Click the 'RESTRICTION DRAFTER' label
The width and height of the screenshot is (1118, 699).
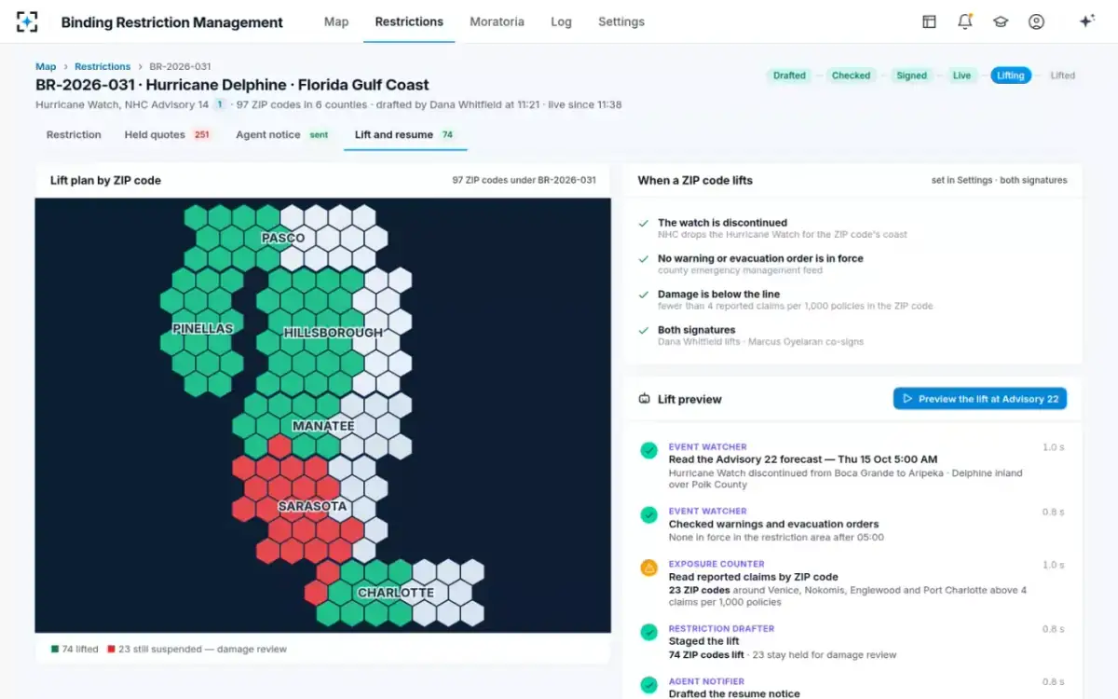coord(721,629)
